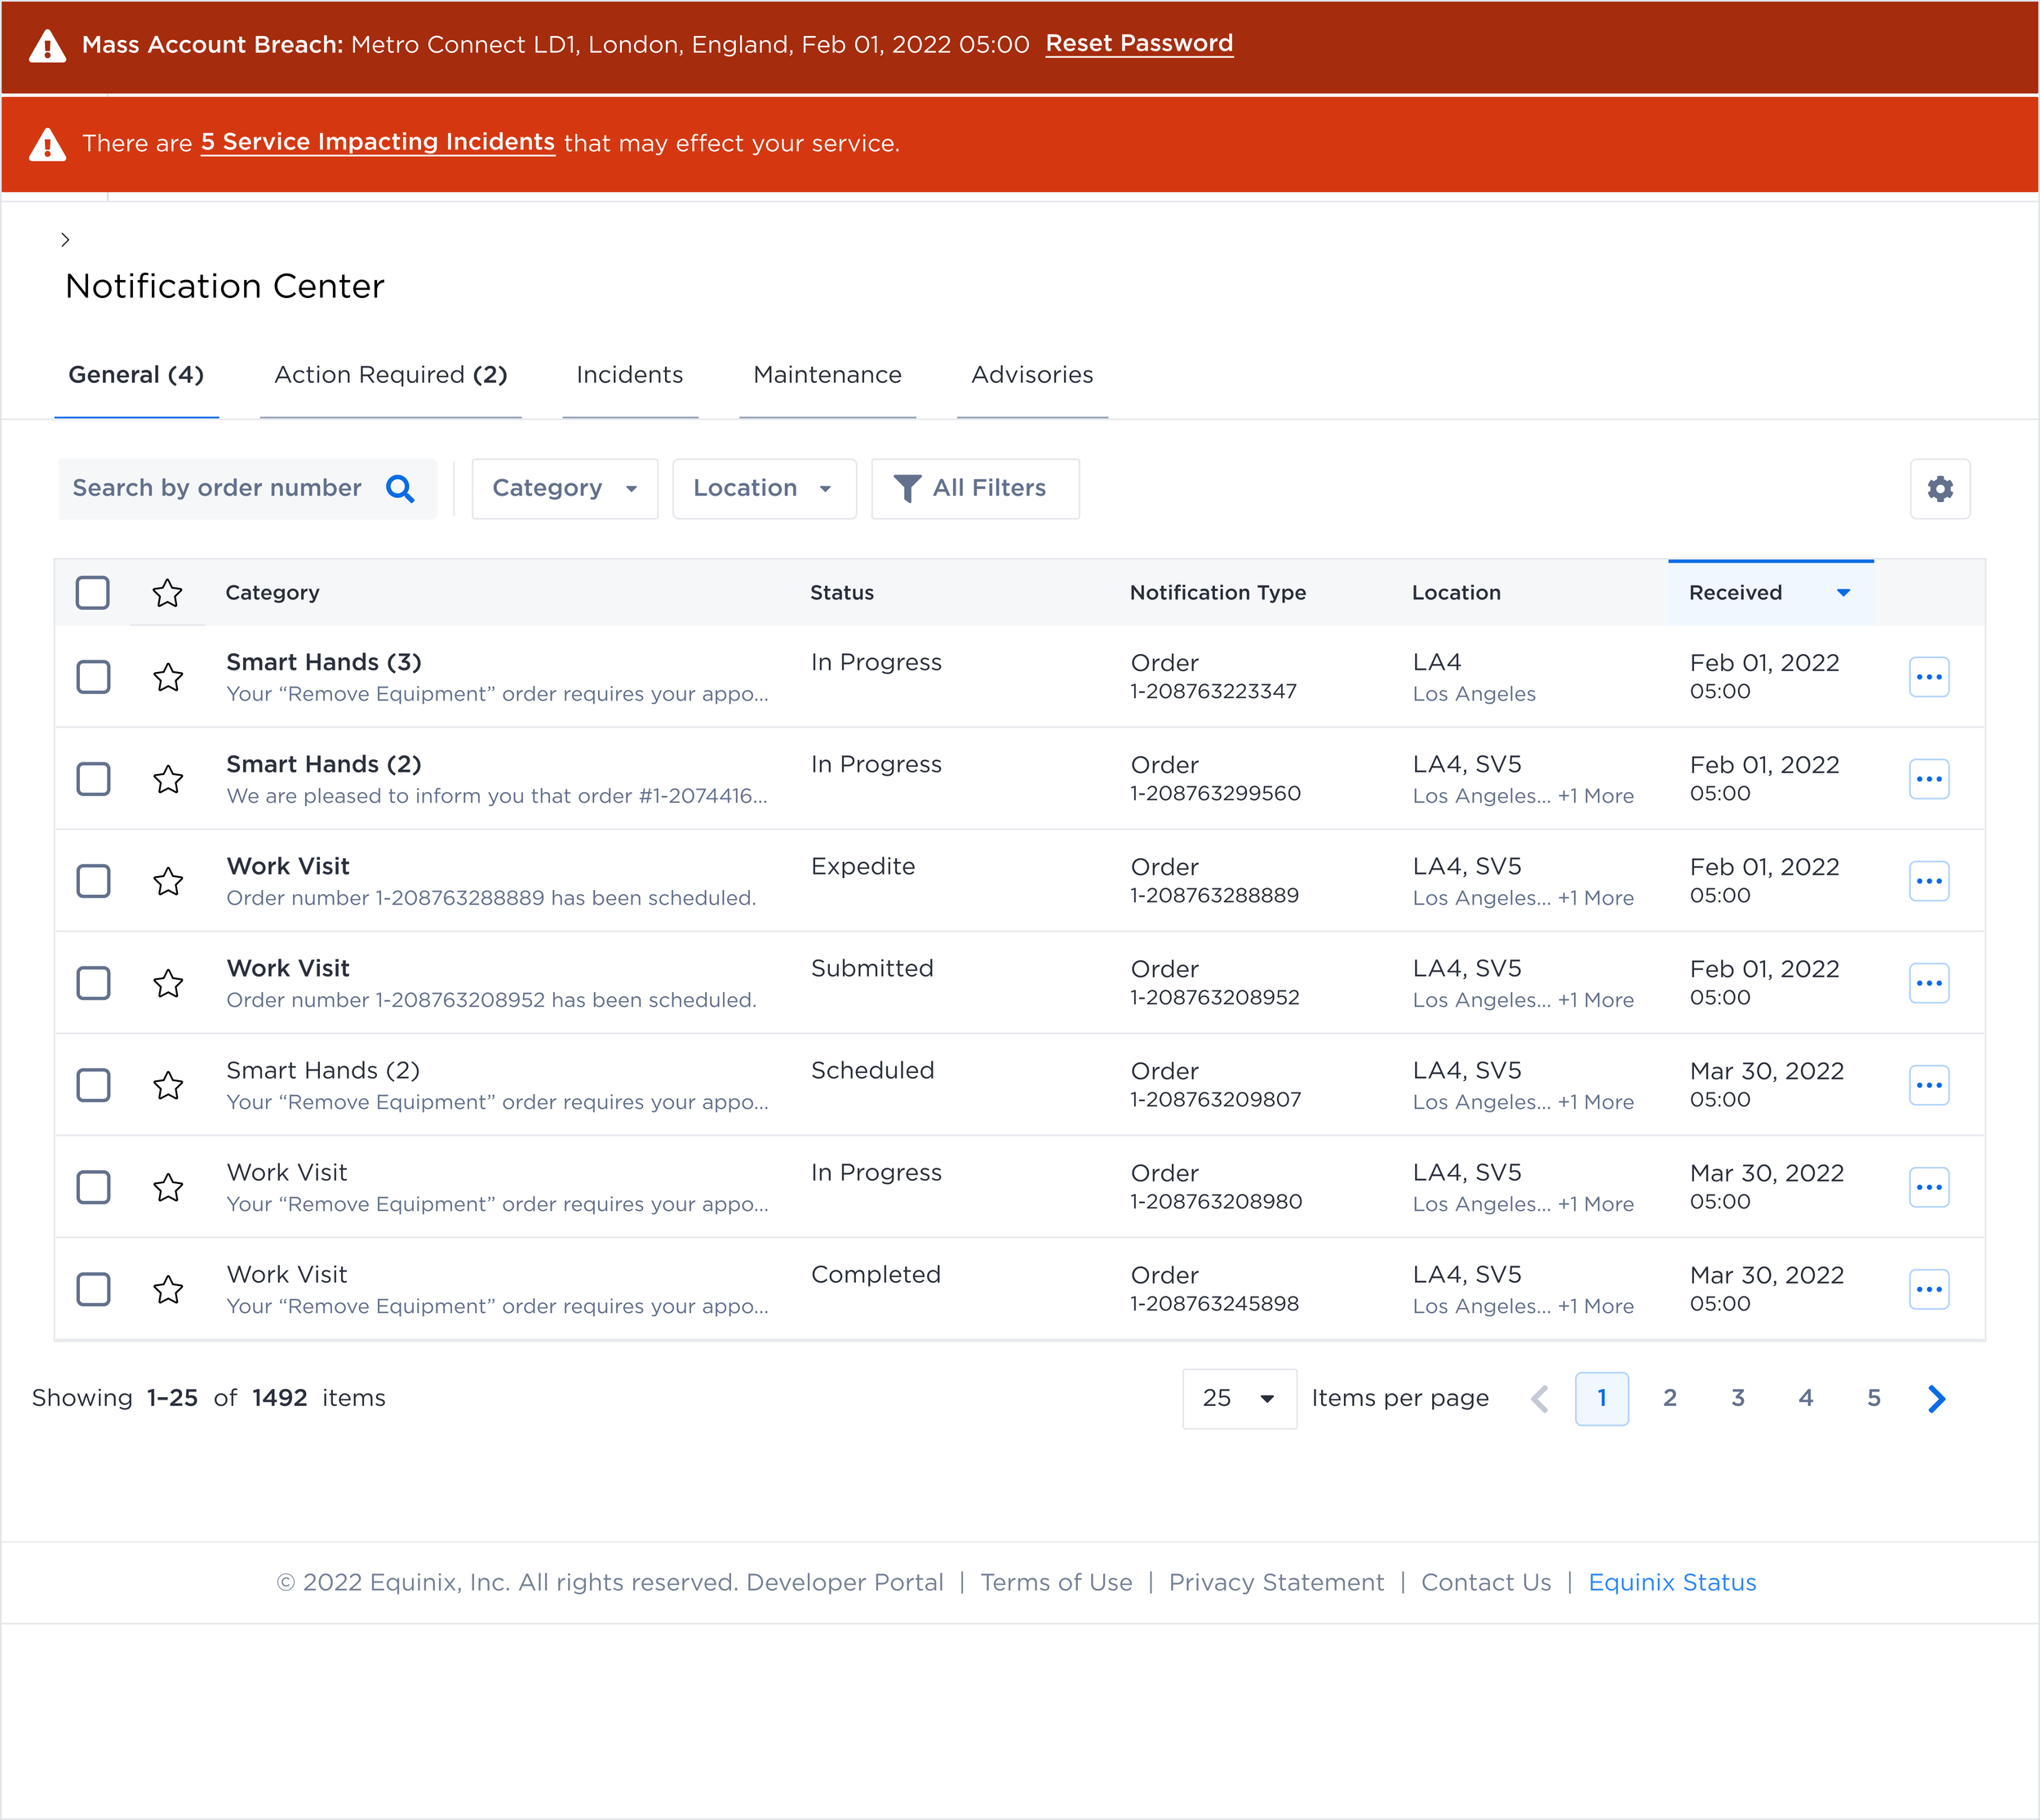
Task: Click the Reset Password link
Action: pos(1138,43)
